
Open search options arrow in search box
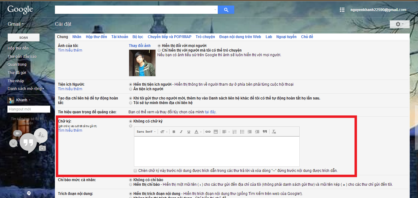tap(215, 10)
